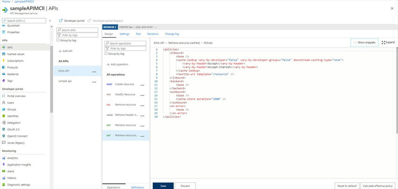Focus the Search operations field
This screenshot has height=189, width=398.
[125, 44]
